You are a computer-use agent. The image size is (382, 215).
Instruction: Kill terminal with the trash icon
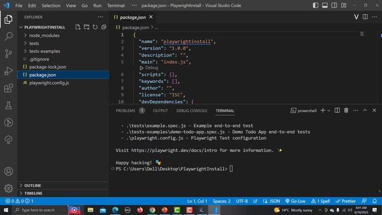346,110
